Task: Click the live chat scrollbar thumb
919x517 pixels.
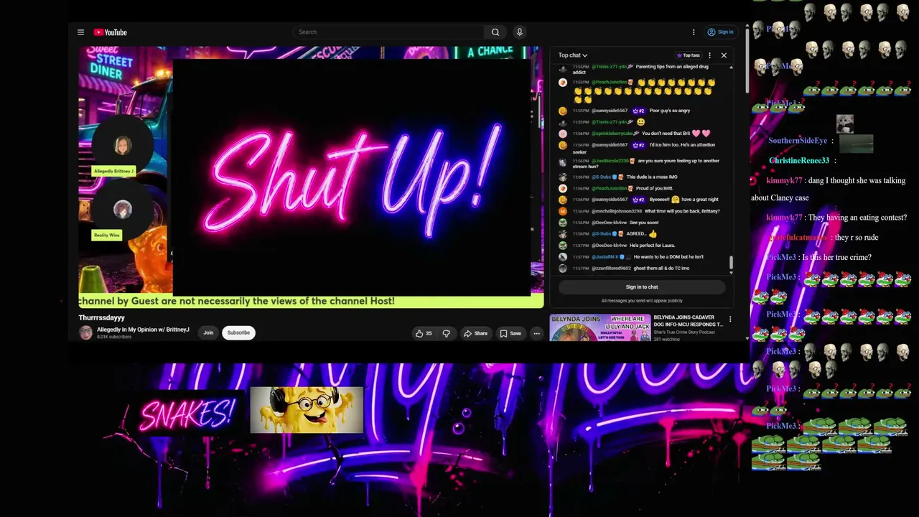Action: click(x=732, y=264)
